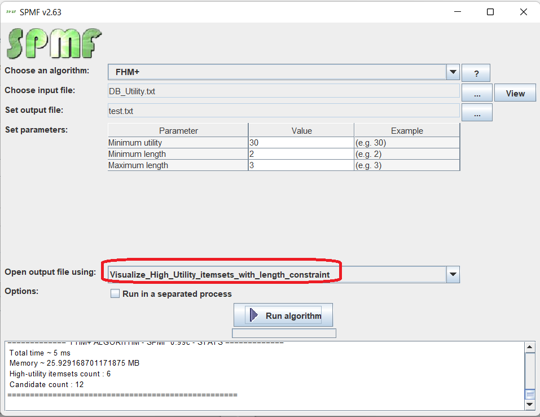Click the Maximum length value cell
This screenshot has height=417, width=540.
click(301, 165)
